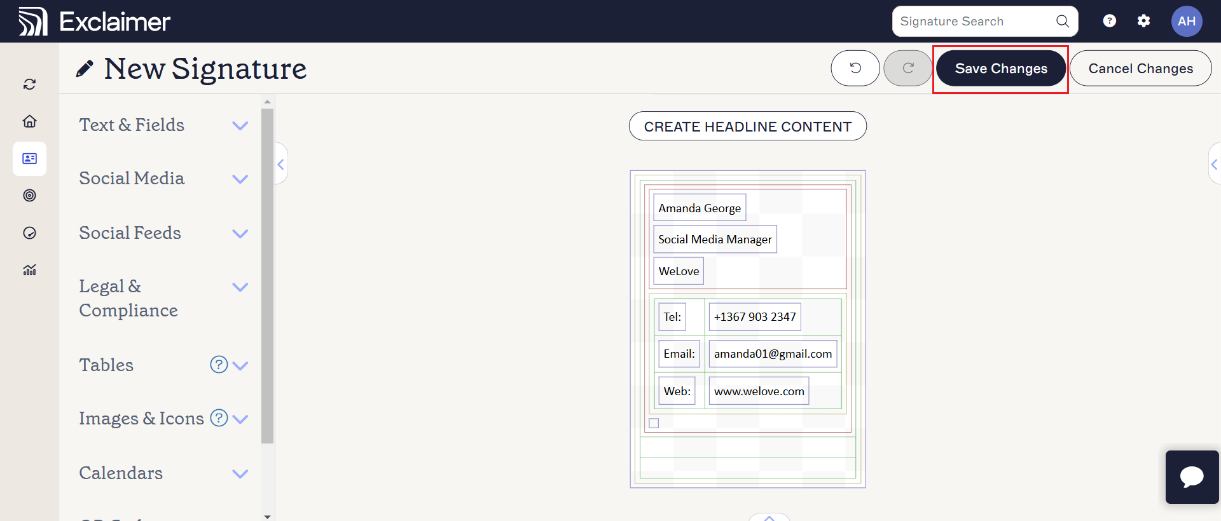Expand the Tables section chevron
The width and height of the screenshot is (1221, 521).
240,365
